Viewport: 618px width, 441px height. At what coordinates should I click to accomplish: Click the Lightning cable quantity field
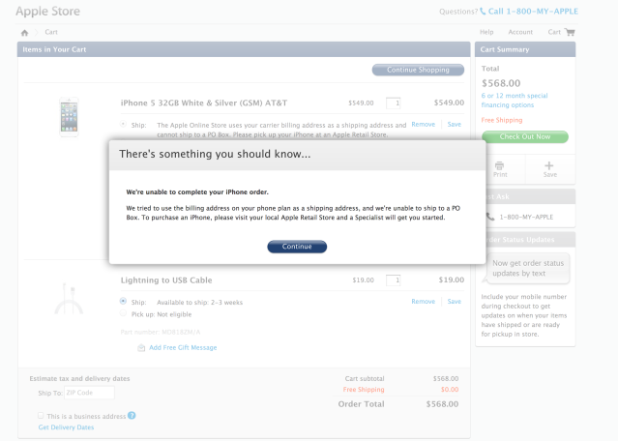pyautogui.click(x=393, y=280)
